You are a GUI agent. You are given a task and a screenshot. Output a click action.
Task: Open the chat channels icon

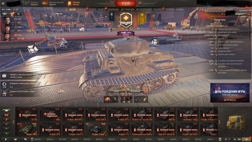25,139
